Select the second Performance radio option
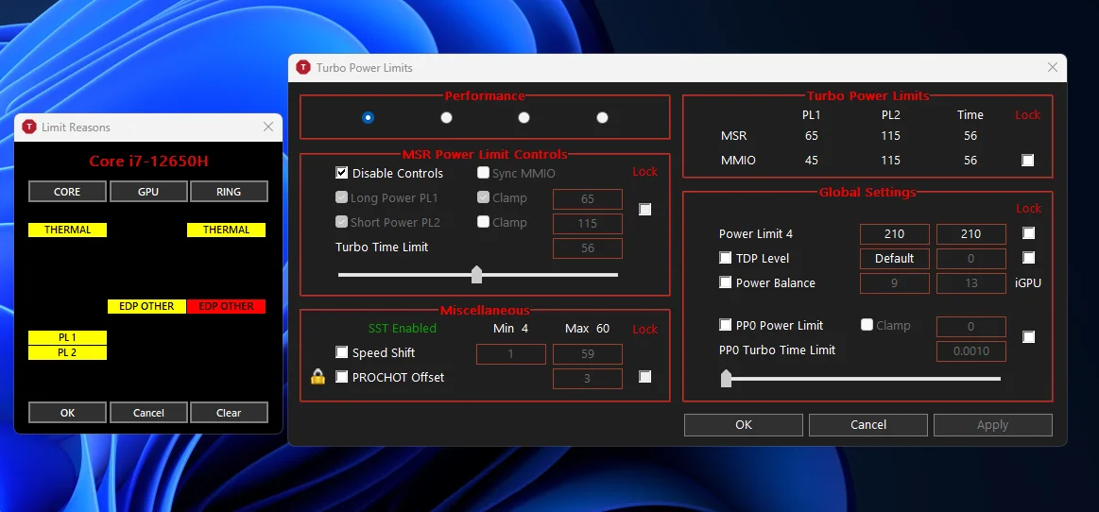Viewport: 1099px width, 512px height. [446, 118]
